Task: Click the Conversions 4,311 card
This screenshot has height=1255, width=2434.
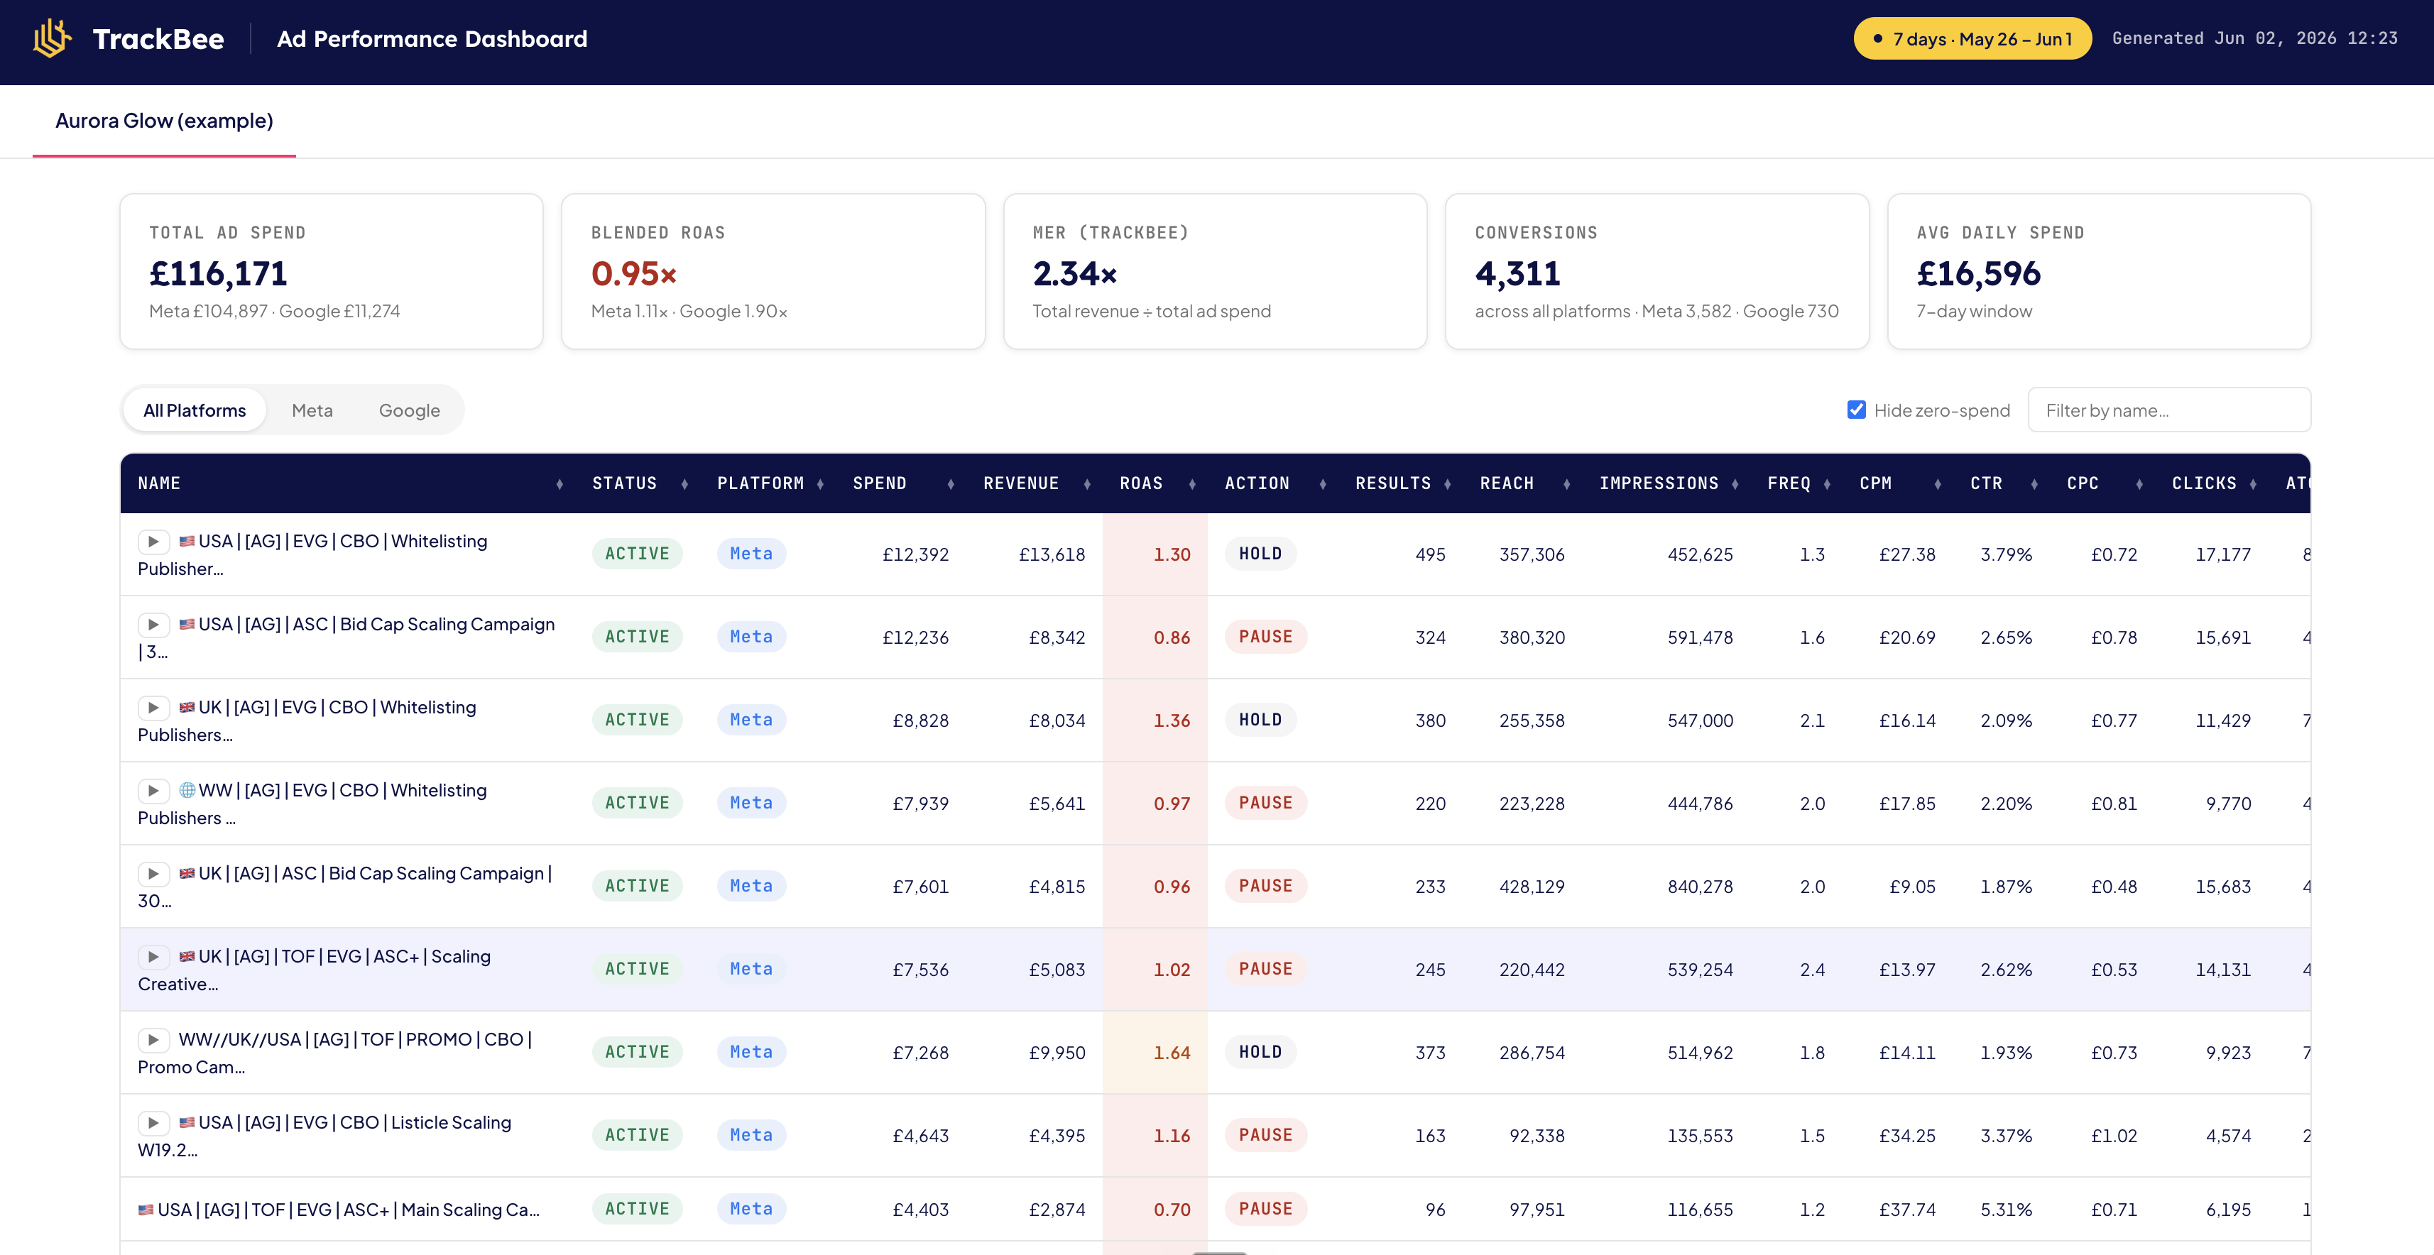Action: tap(1657, 272)
